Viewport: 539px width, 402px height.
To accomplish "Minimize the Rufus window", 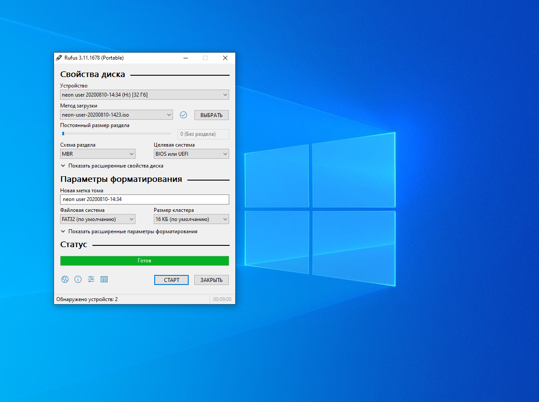I will [x=185, y=58].
